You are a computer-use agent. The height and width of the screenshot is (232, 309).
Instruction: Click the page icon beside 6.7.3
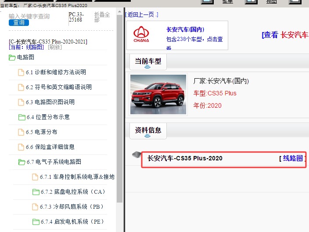(35, 207)
